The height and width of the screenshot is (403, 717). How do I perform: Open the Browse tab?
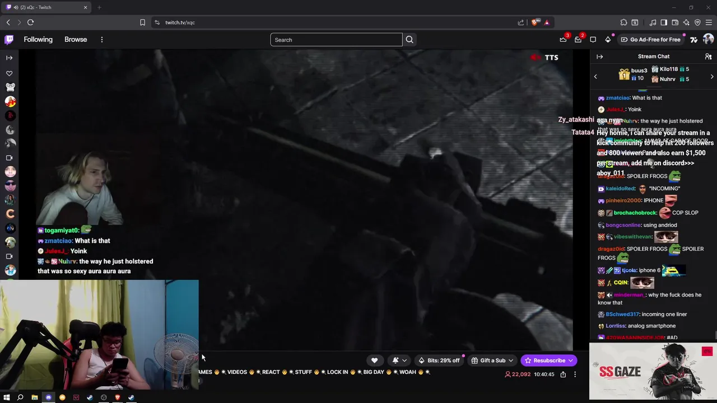(76, 40)
